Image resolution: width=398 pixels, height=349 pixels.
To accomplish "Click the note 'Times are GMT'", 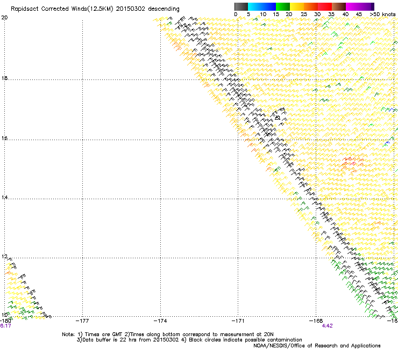I will (x=104, y=335).
